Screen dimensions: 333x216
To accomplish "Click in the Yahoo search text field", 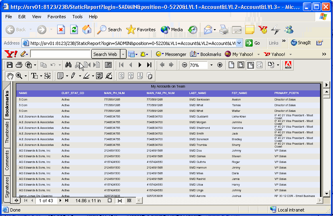I will point(60,54).
